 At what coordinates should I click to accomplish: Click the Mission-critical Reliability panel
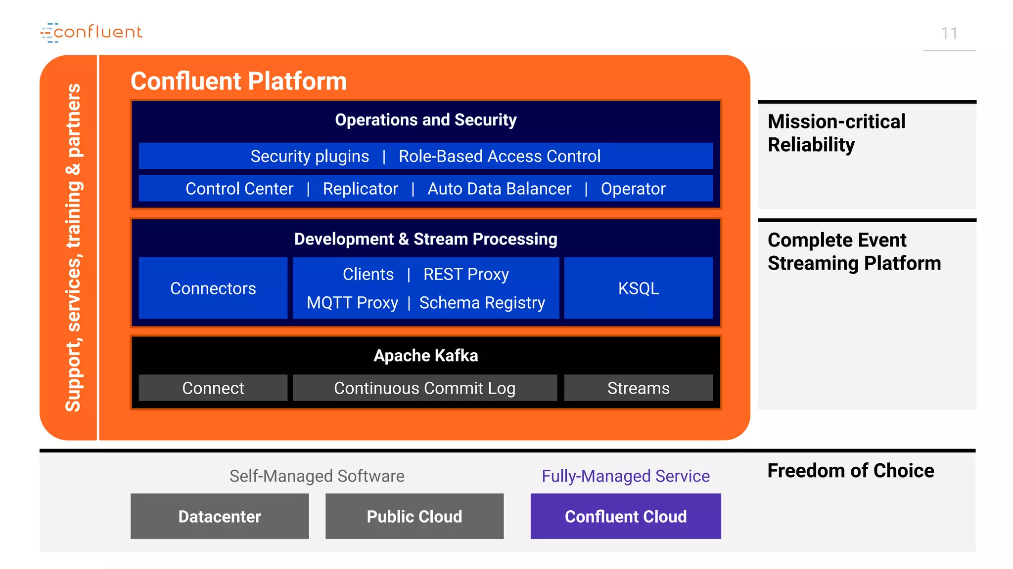point(867,155)
